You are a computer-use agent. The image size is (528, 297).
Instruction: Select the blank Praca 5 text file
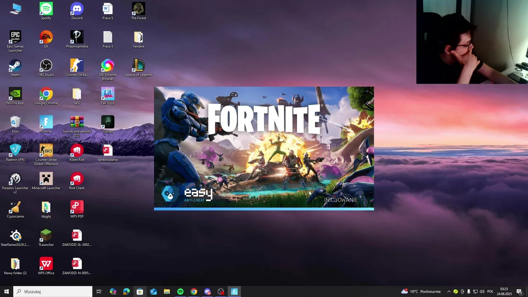coord(108,40)
